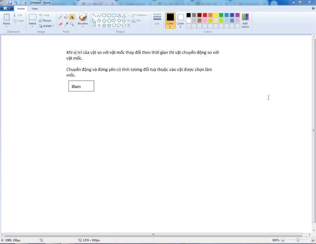Pick the red color swatch
Screen dimensions: 316x244
point(205,15)
